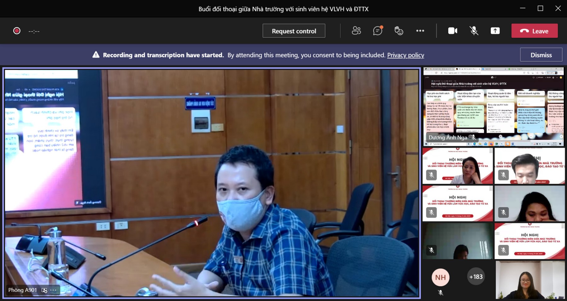Screen dimensions: 567x301
Task: Dismiss the recording notification banner
Action: pos(541,55)
